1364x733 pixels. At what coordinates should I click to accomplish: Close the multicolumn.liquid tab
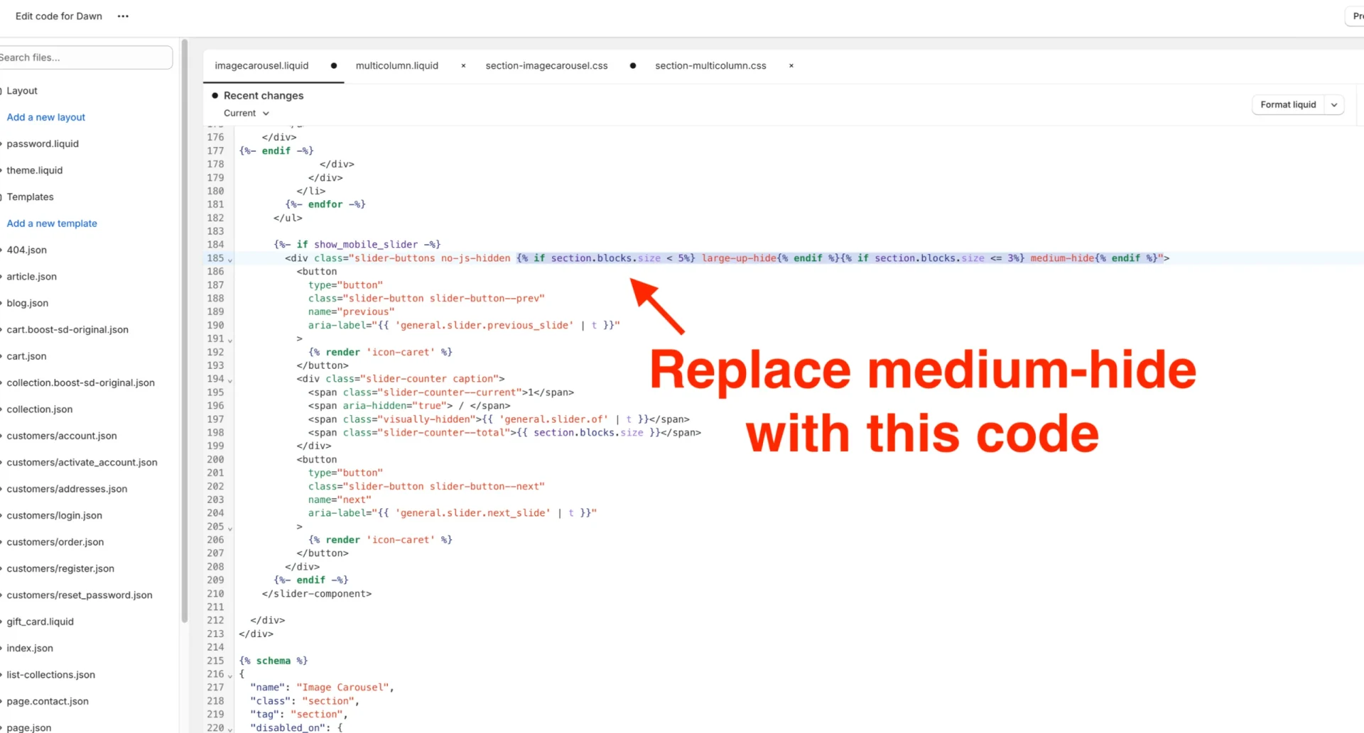point(463,66)
